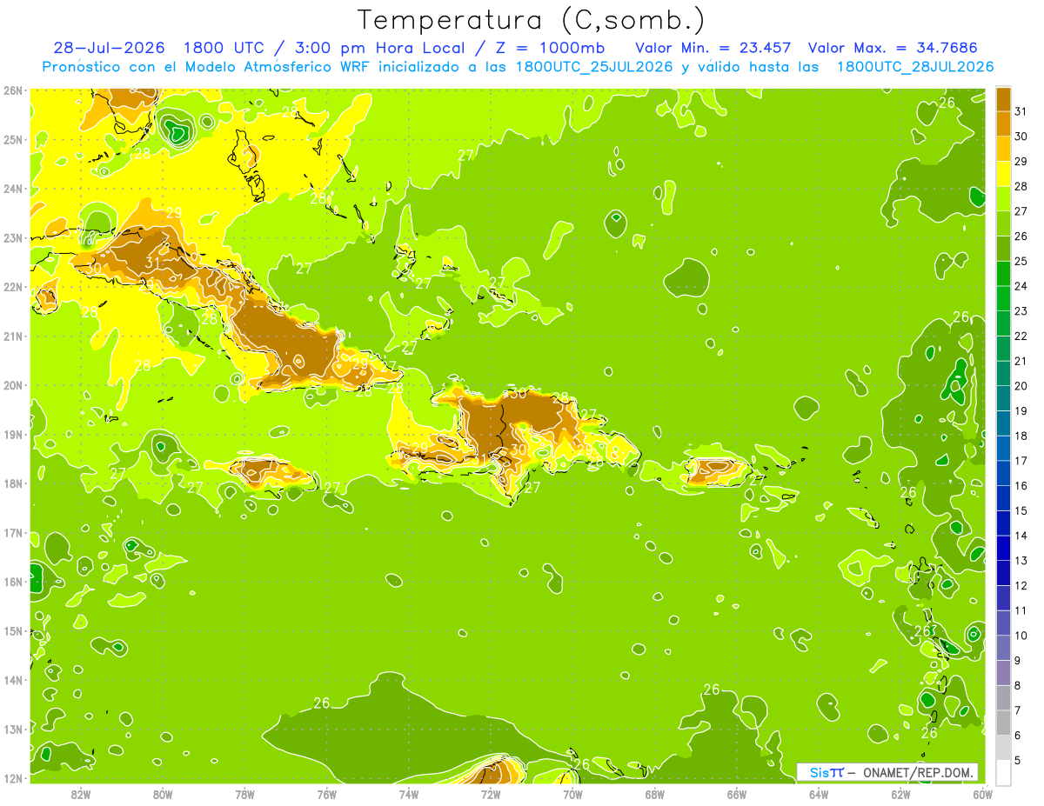This screenshot has width=1044, height=806.
Task: Click the "78W" longitude axis label
Action: point(244,794)
